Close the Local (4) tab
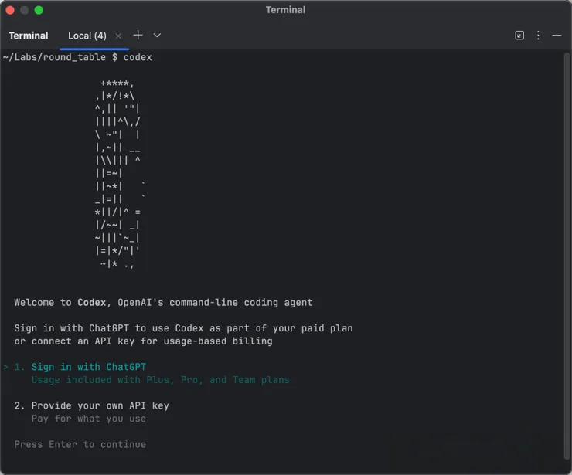Screen dimensions: 572x475 pyautogui.click(x=118, y=36)
